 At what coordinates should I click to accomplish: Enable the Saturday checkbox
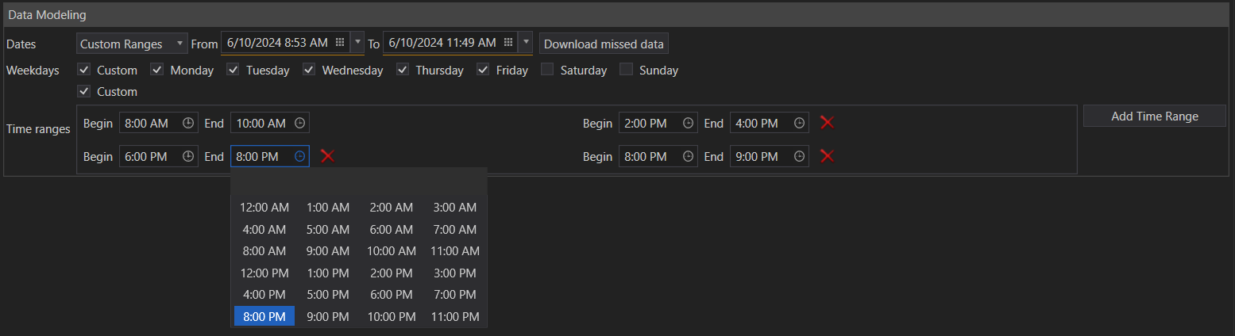tap(547, 70)
